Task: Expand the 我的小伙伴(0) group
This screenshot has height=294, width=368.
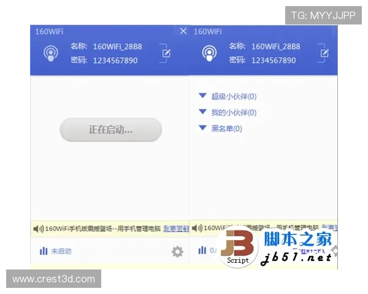Action: click(x=228, y=112)
